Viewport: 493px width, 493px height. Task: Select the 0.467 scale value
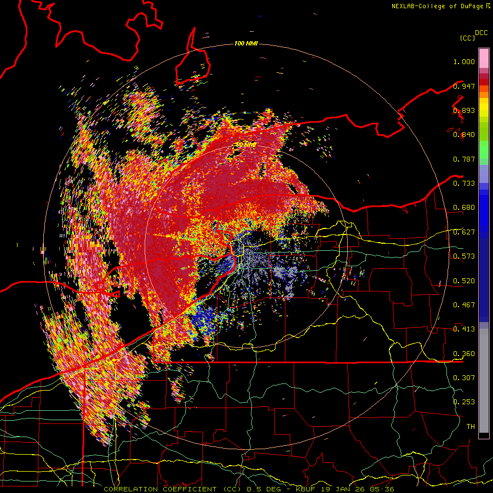click(x=464, y=305)
